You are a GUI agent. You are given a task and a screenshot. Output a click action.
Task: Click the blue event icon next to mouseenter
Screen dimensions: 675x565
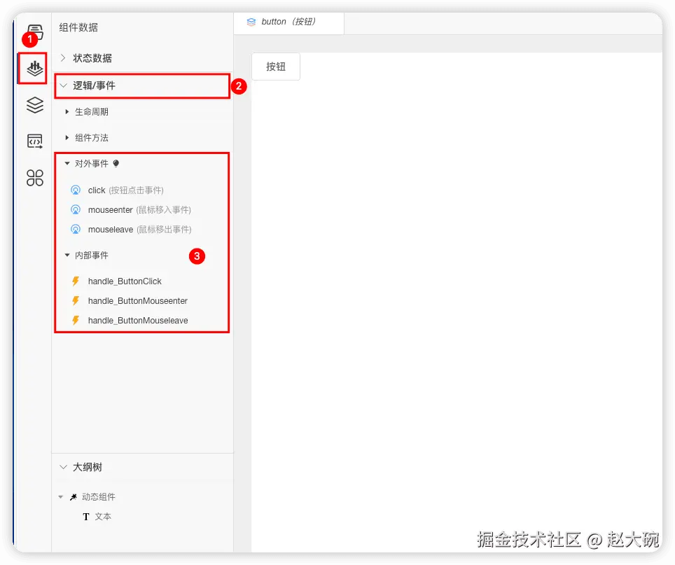click(76, 209)
